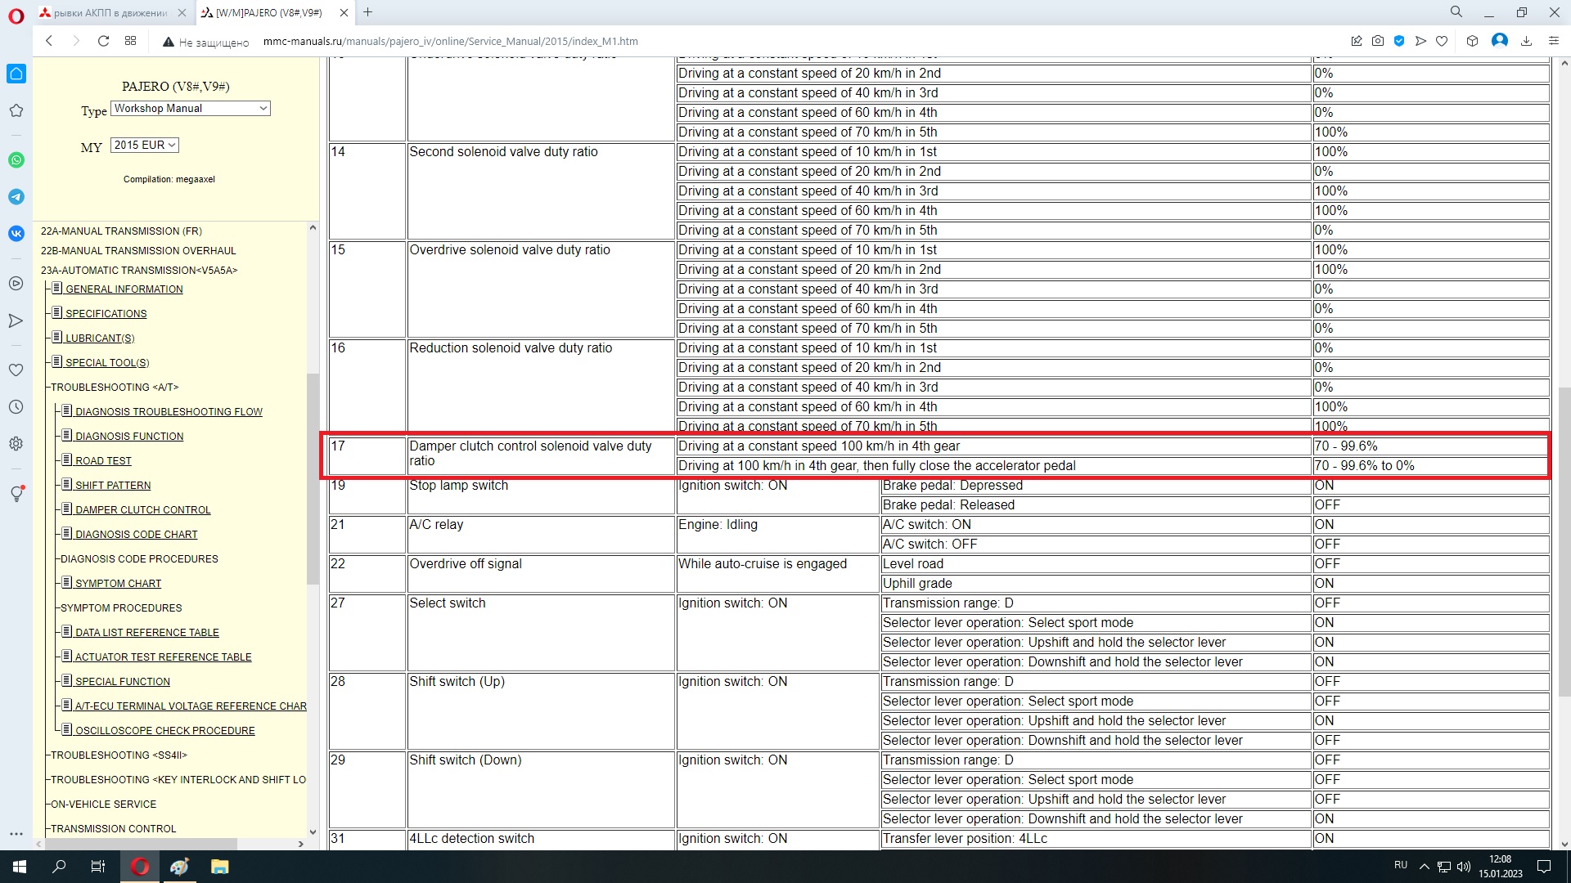Click the downloads icon in the toolbar
Image resolution: width=1571 pixels, height=883 pixels.
coord(1526,41)
